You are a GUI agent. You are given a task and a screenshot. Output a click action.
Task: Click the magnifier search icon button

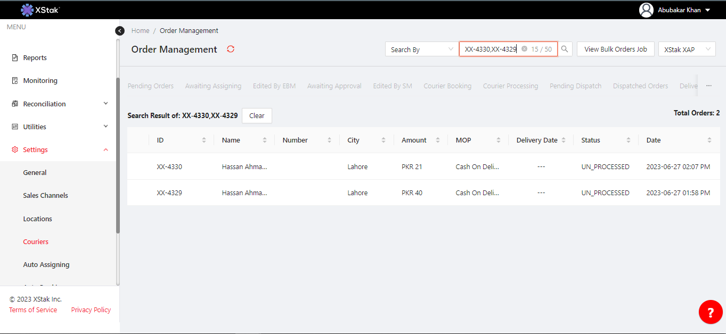[x=565, y=49]
